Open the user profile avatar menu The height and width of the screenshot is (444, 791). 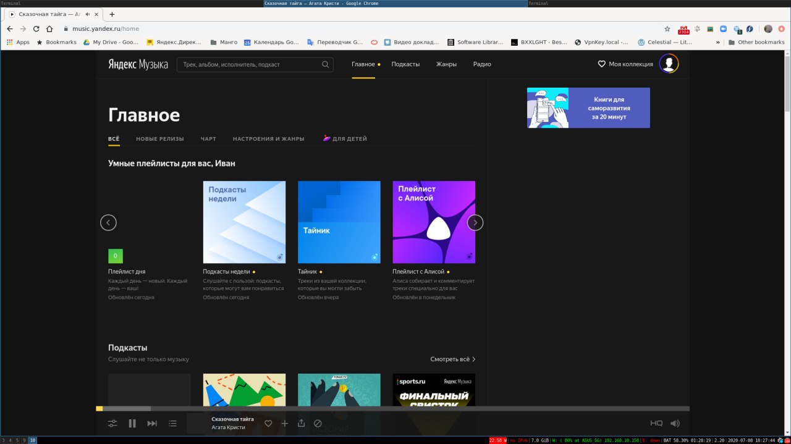(x=669, y=64)
